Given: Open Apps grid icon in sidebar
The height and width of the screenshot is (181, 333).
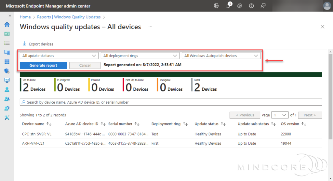Looking at the screenshot, I should click(7, 61).
